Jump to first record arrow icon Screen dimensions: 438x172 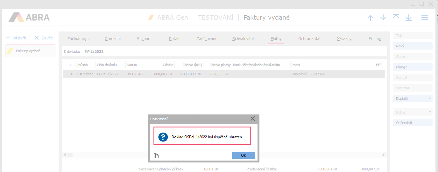click(396, 17)
